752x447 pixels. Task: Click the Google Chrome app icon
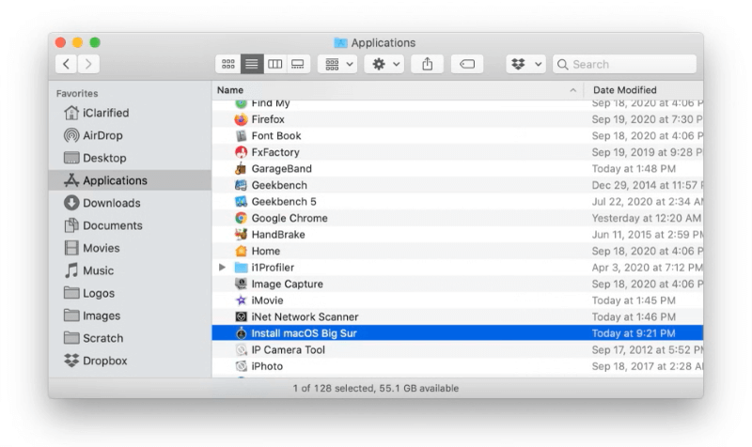point(241,218)
